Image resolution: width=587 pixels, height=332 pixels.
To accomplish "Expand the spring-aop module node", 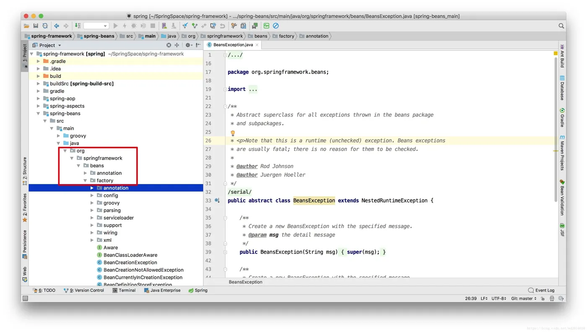I will coord(38,99).
